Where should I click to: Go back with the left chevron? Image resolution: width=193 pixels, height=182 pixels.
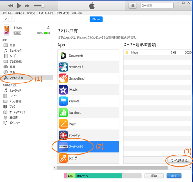click(6, 19)
